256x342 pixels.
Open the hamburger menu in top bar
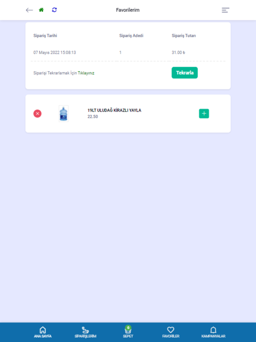pos(226,10)
